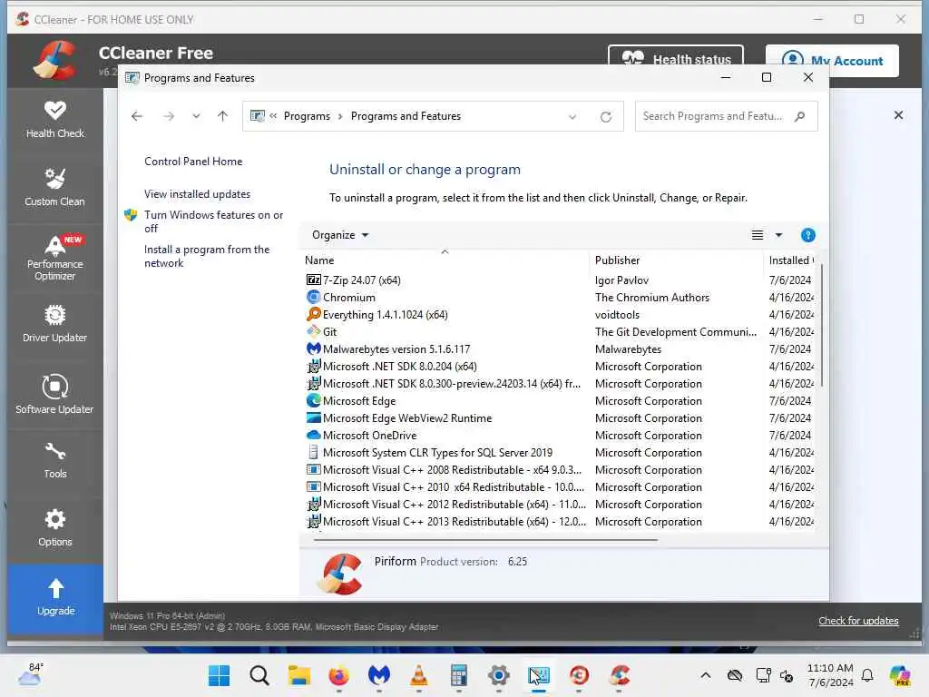Open VLC media player from the taskbar
This screenshot has width=929, height=697.
419,675
